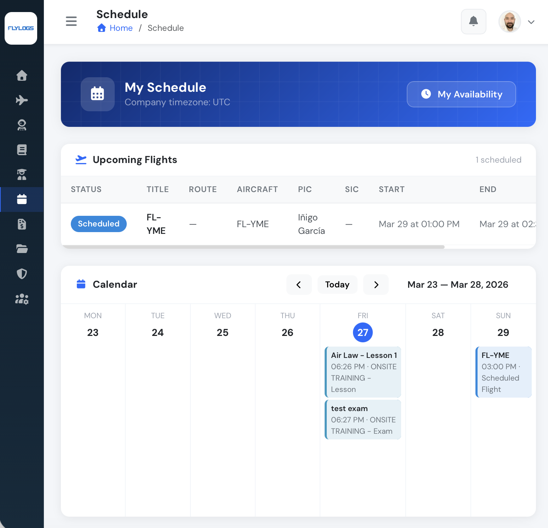Open the users settings icon in sidebar
Image resolution: width=548 pixels, height=528 pixels.
(22, 299)
